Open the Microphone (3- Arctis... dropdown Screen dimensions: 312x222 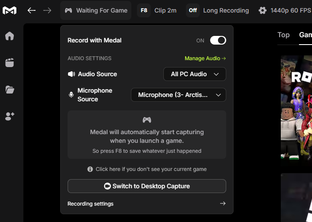pos(179,95)
